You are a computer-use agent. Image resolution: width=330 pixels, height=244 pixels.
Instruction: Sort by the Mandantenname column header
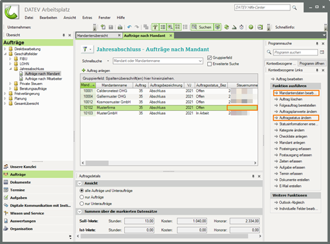pos(114,85)
